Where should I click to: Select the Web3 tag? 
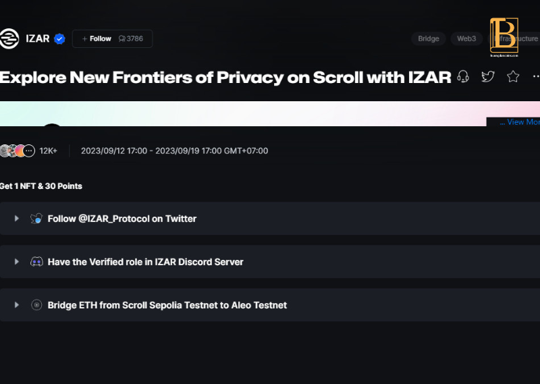point(466,38)
